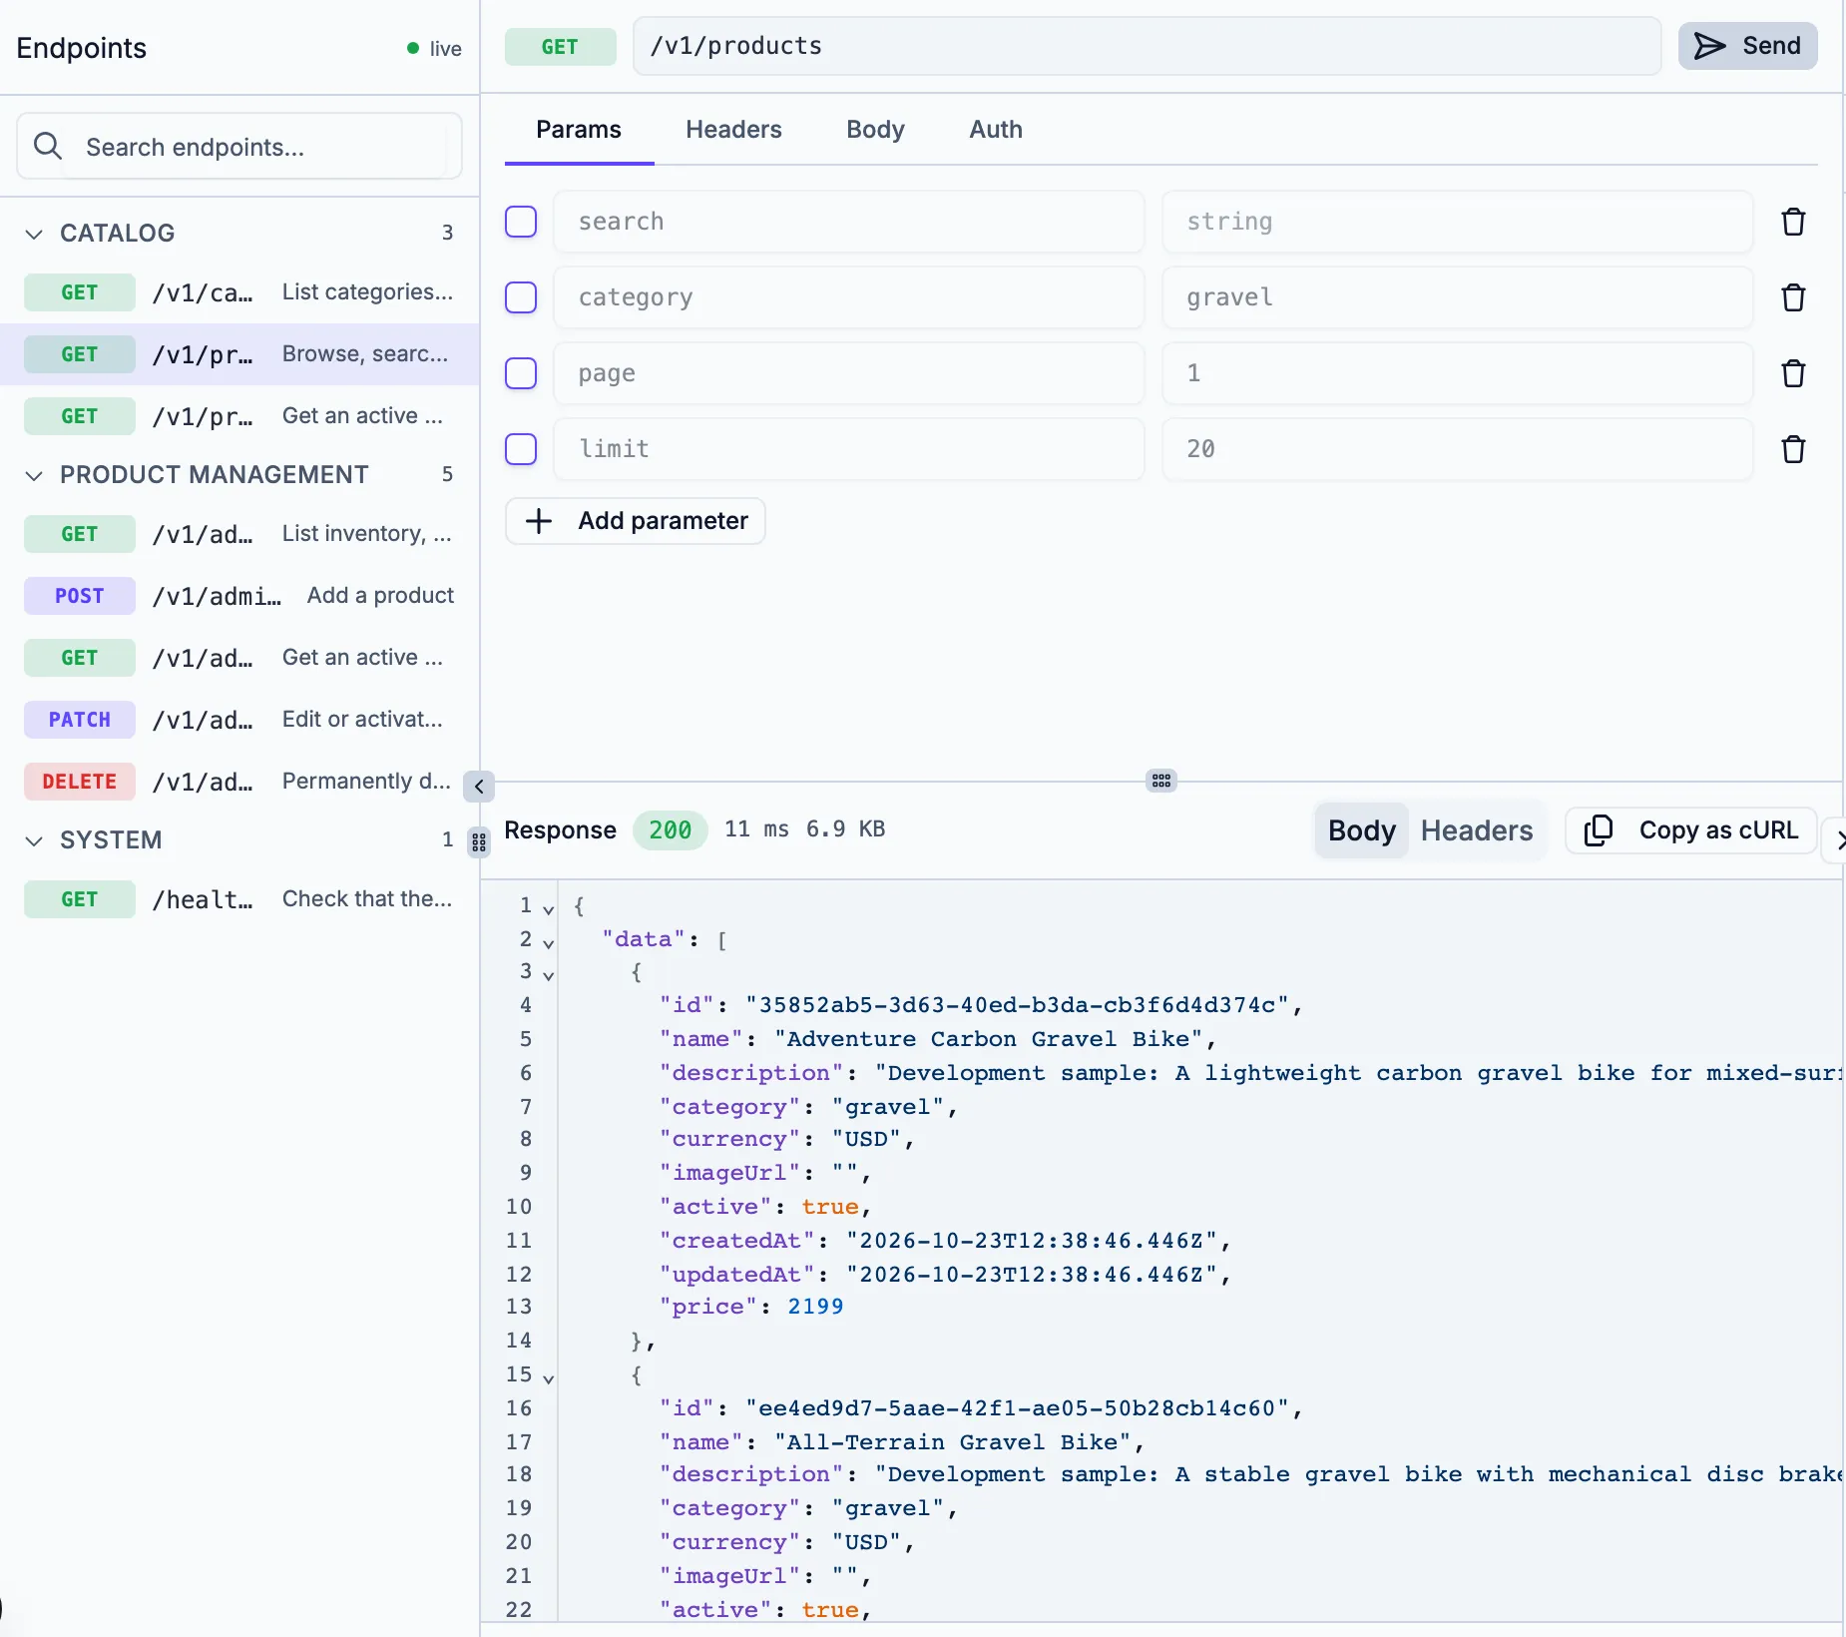Image resolution: width=1846 pixels, height=1637 pixels.
Task: Click the limit value field showing 20
Action: click(1458, 449)
